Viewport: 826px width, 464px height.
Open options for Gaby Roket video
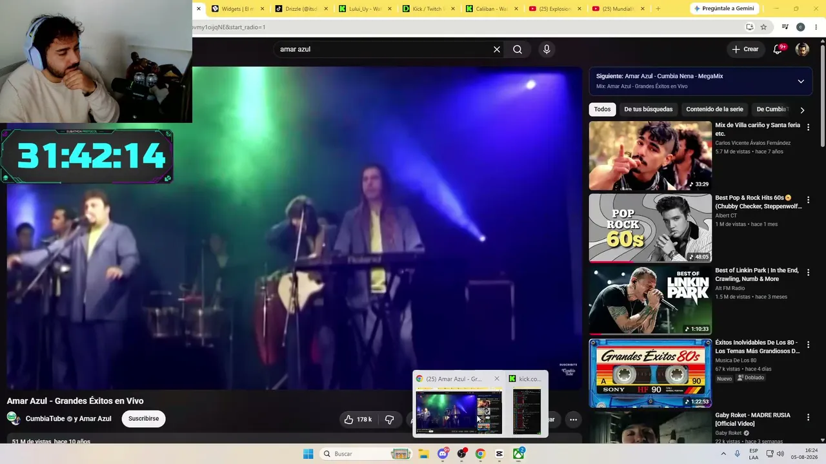(x=808, y=418)
